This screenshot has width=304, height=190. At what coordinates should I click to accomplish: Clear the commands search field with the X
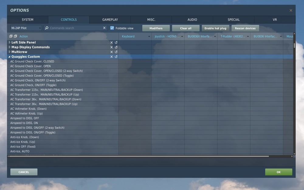(x=104, y=28)
